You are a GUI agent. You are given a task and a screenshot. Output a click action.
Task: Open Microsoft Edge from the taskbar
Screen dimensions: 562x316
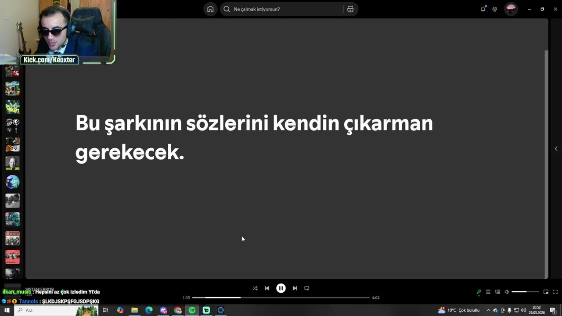coord(149,310)
